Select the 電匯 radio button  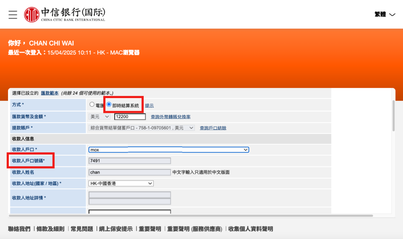(x=92, y=105)
